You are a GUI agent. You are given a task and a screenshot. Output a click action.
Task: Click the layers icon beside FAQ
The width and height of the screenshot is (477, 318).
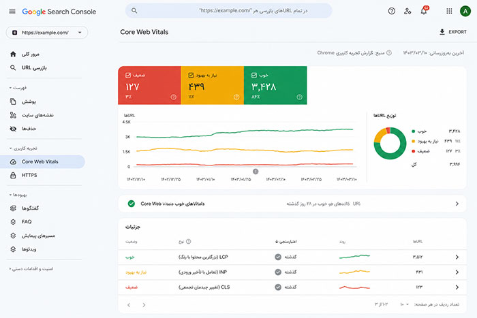pos(13,221)
